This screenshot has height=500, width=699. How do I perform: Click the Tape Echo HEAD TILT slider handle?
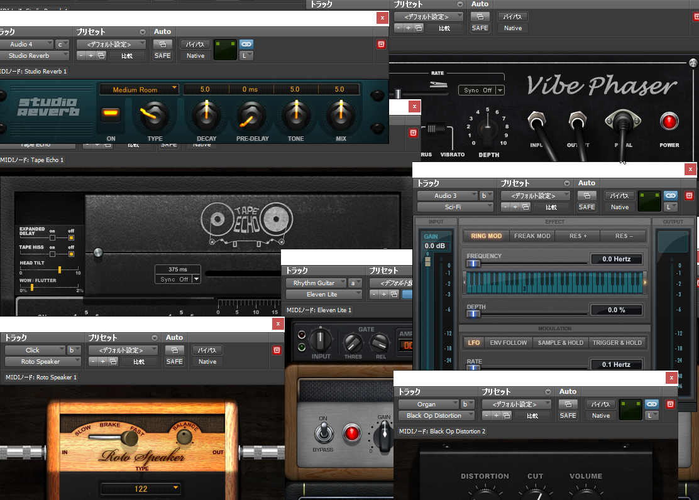point(60,269)
